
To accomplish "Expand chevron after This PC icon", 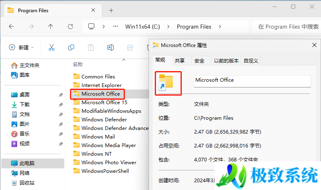I will (104, 27).
